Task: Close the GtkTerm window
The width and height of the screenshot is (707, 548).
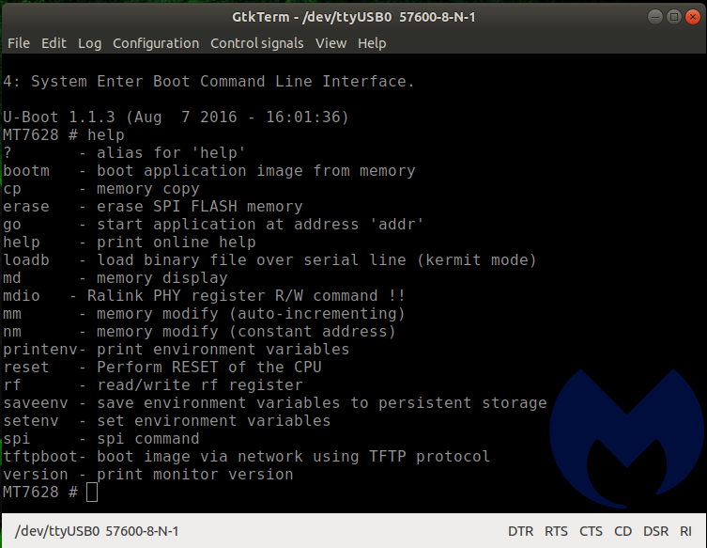Action: (692, 17)
